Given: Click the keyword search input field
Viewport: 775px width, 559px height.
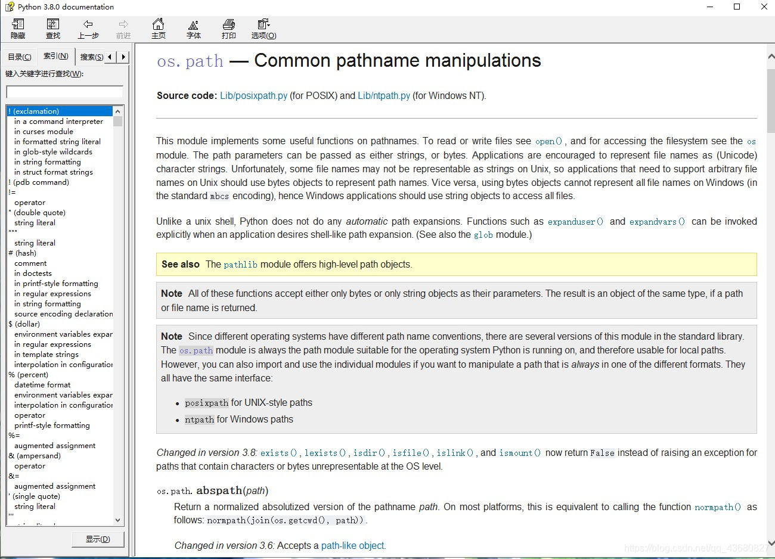Looking at the screenshot, I should tap(64, 92).
